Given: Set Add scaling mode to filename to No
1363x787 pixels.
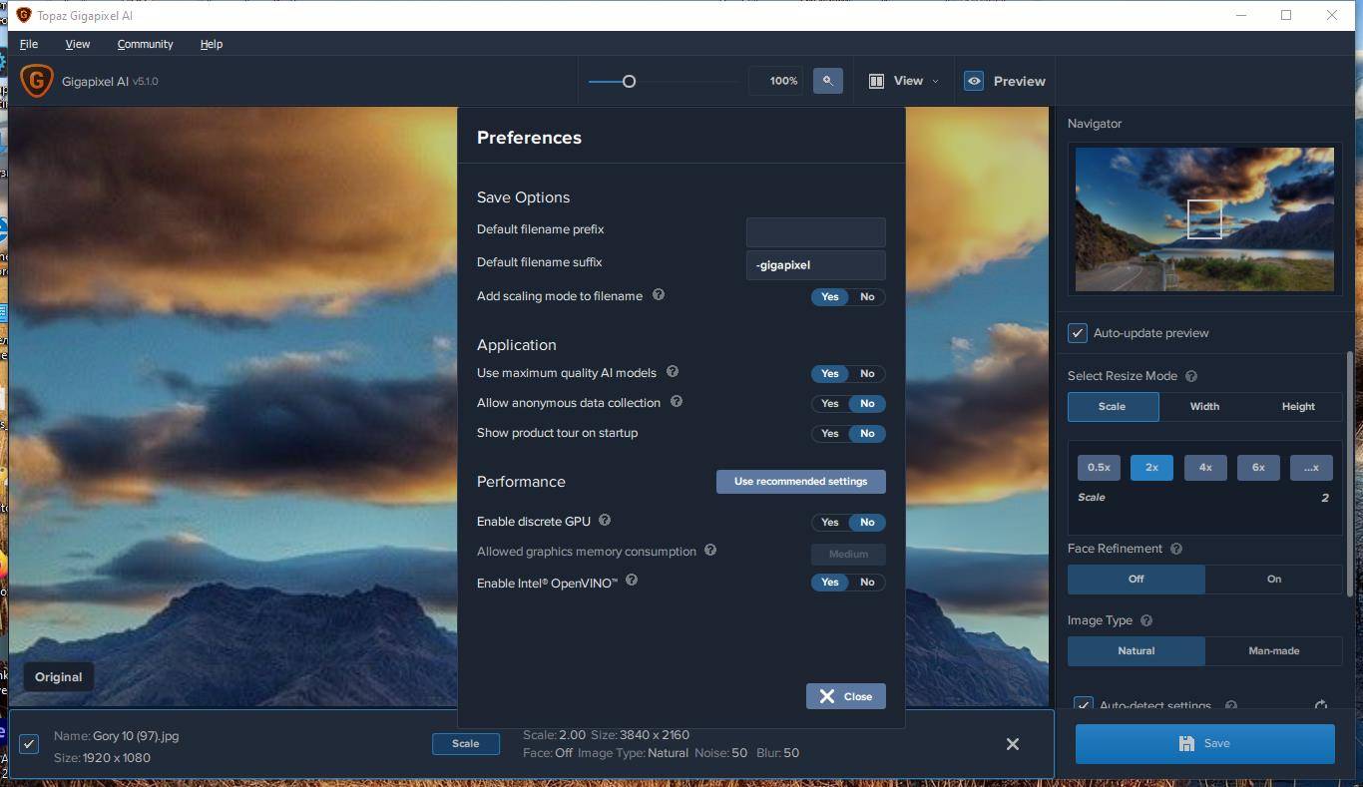Looking at the screenshot, I should point(867,296).
